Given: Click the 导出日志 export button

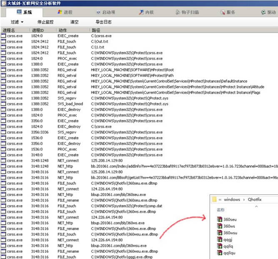Looking at the screenshot, I should (103, 22).
